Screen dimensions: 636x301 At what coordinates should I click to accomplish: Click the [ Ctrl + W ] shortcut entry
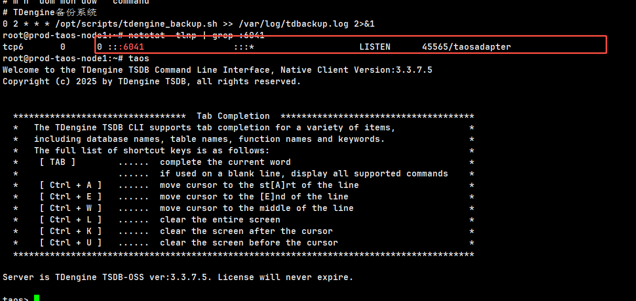(x=70, y=208)
